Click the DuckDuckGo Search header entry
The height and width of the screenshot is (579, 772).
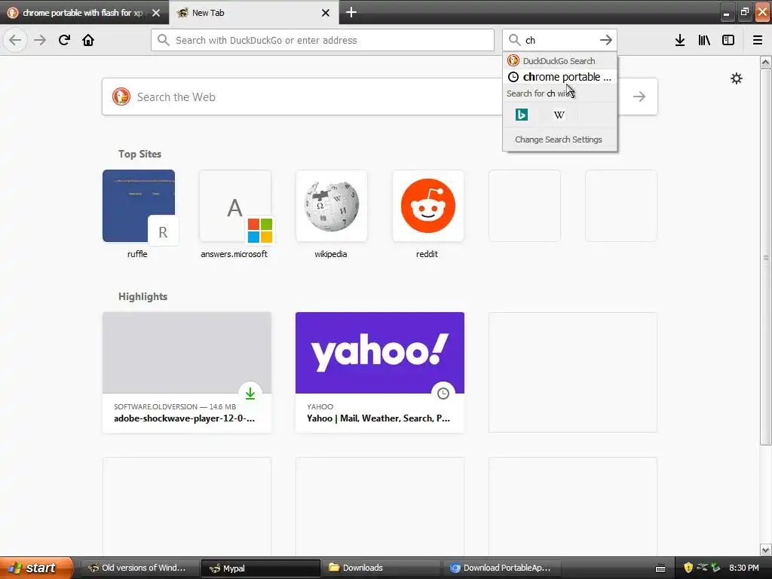560,61
